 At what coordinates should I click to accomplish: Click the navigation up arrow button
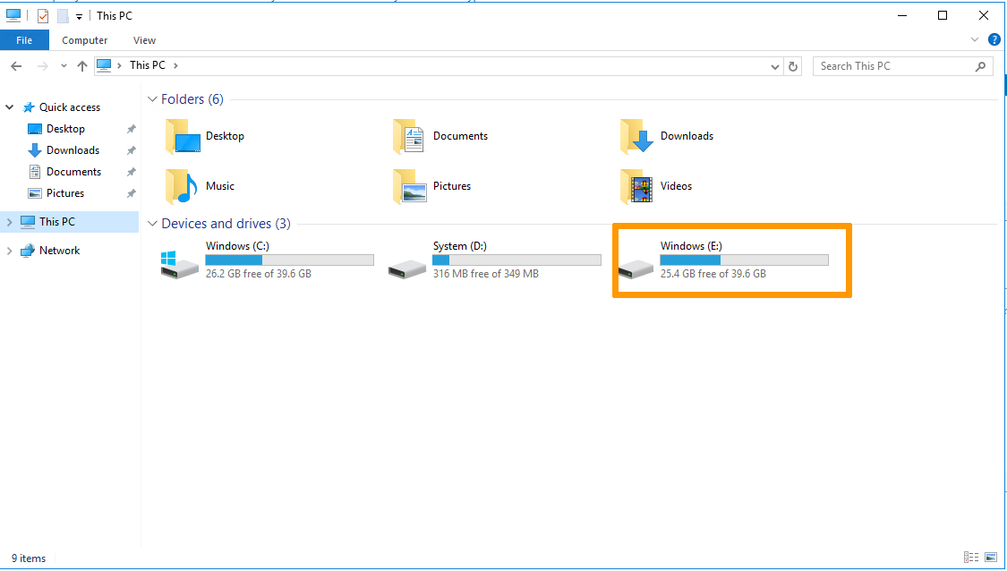click(82, 65)
